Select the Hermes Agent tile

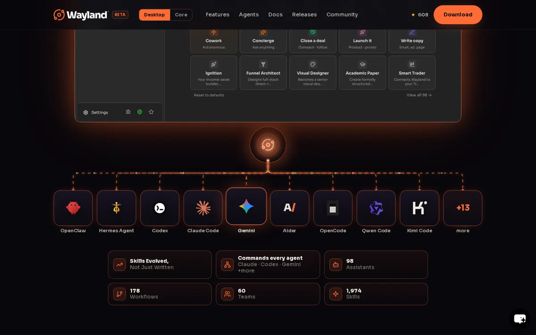coord(117,208)
